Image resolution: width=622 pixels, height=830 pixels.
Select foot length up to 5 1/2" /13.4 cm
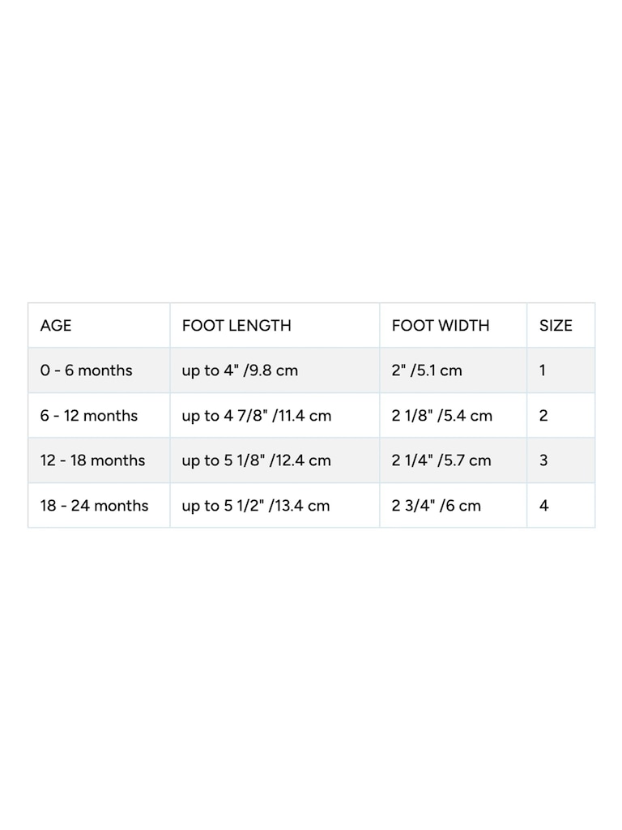point(256,506)
